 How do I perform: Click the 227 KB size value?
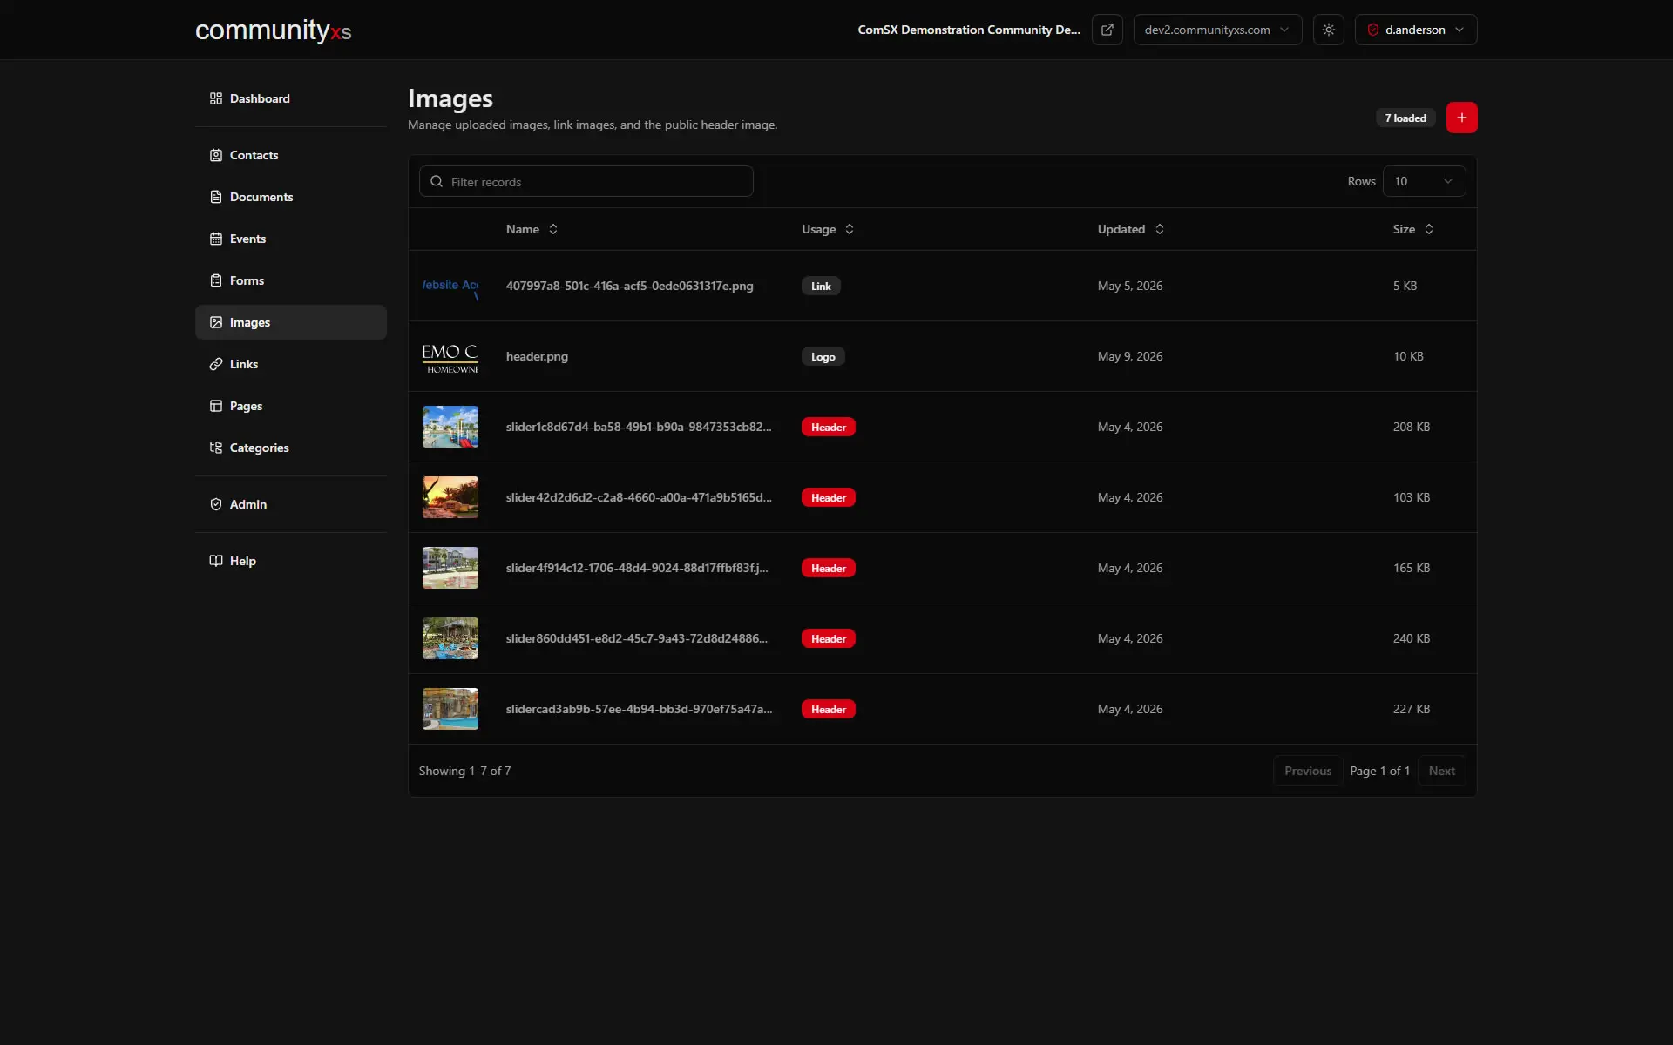[x=1412, y=709]
